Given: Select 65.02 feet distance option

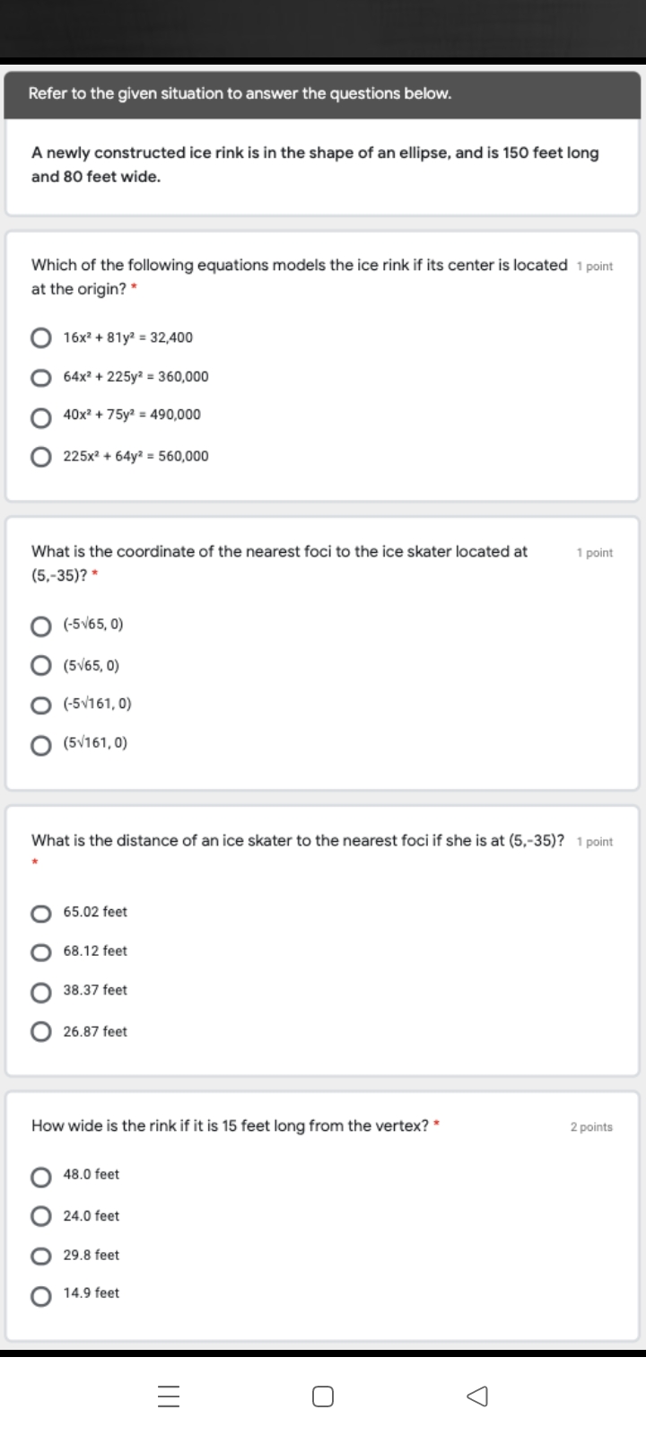Looking at the screenshot, I should tap(41, 914).
